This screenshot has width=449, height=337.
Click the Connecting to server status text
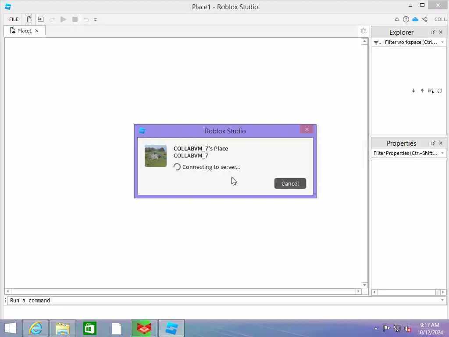pyautogui.click(x=211, y=167)
